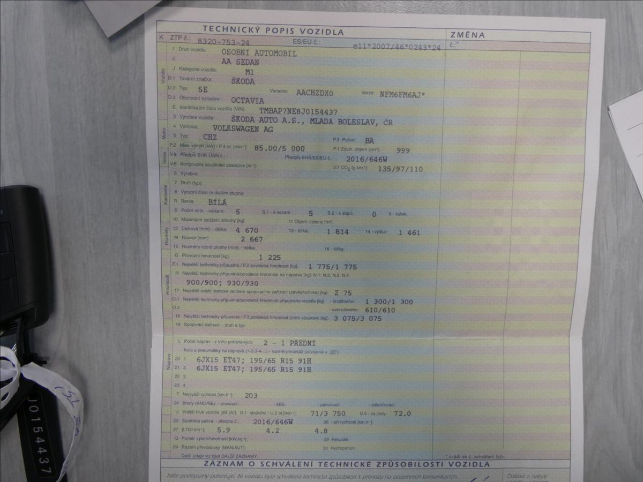Select the vehicle category value M1
Viewport: 643px width, 482px height.
250,71
